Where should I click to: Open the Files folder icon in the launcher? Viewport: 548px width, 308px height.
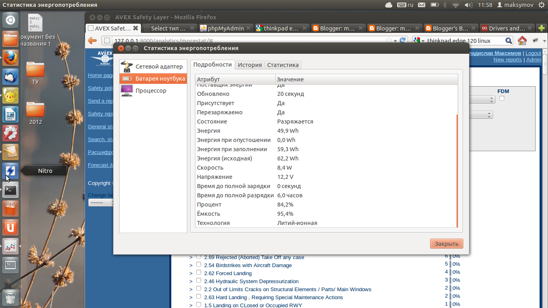point(10,39)
